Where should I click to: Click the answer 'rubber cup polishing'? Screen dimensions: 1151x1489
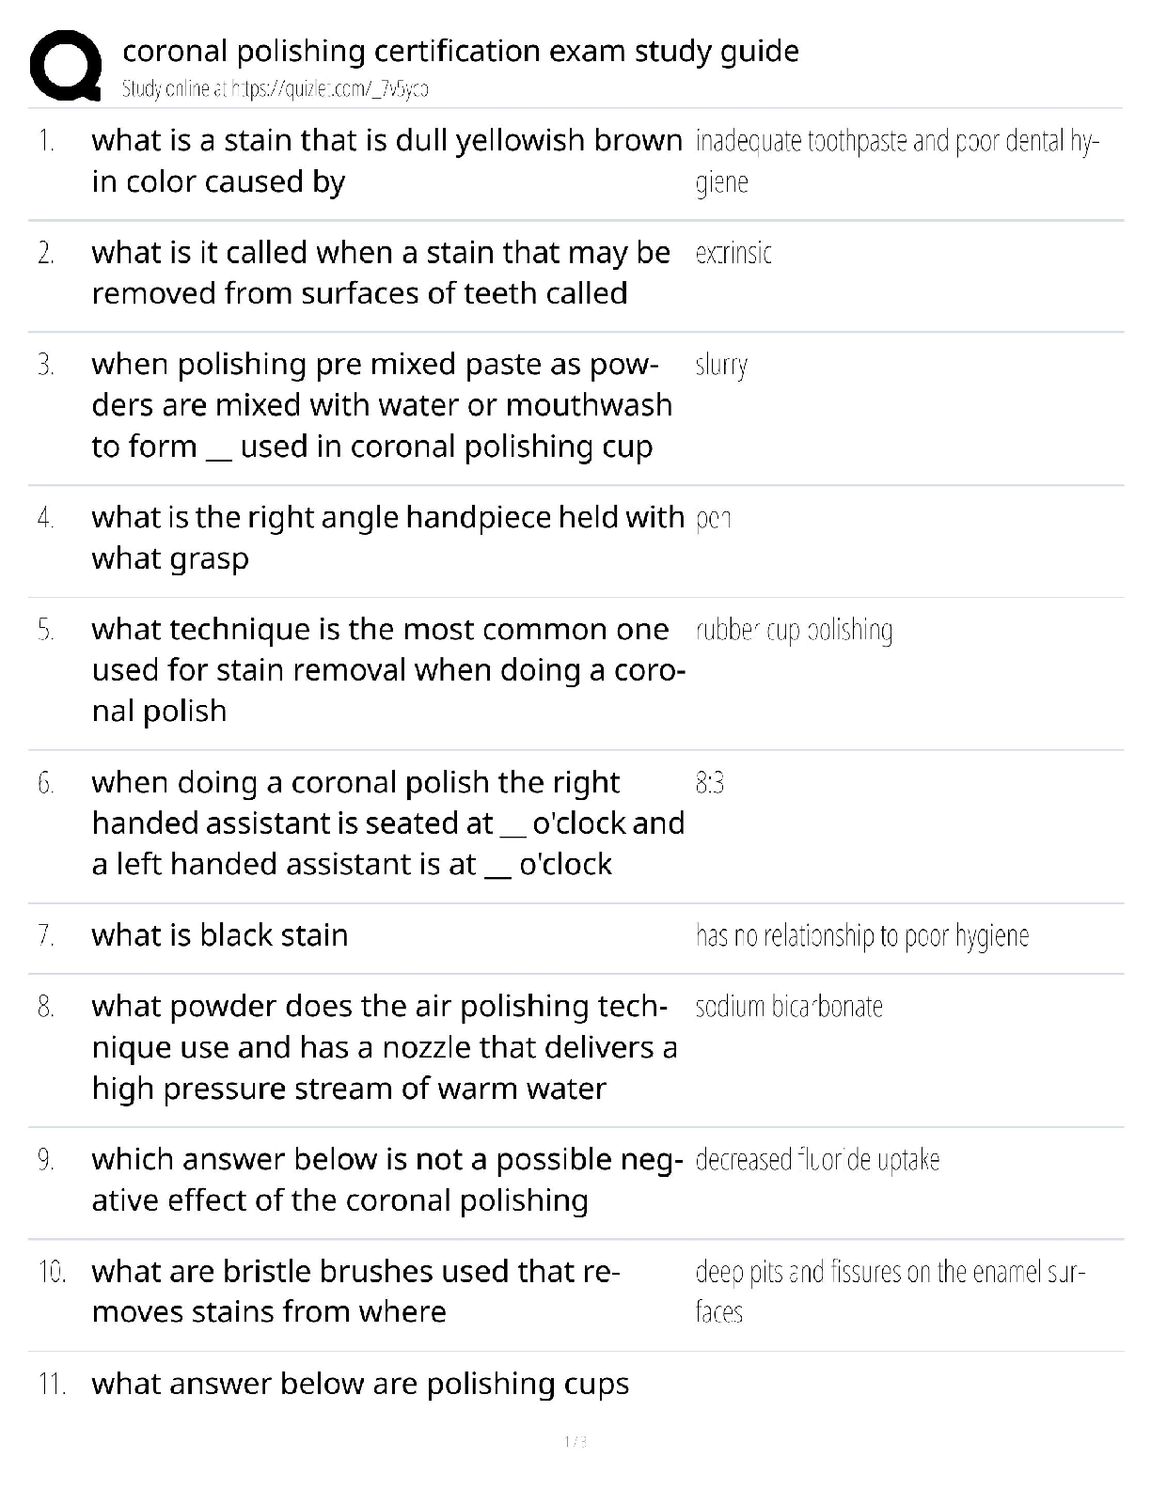(x=794, y=631)
